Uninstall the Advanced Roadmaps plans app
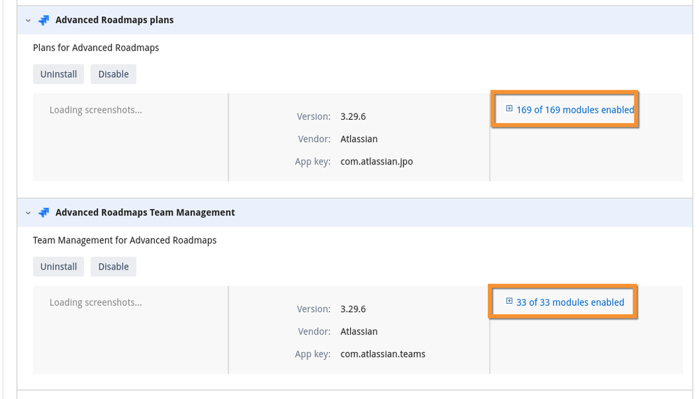 59,74
